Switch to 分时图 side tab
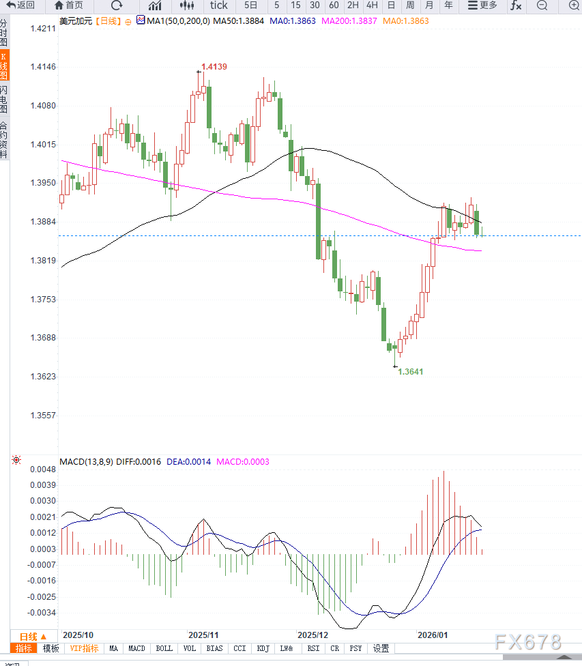Image resolution: width=582 pixels, height=666 pixels. coord(4,33)
